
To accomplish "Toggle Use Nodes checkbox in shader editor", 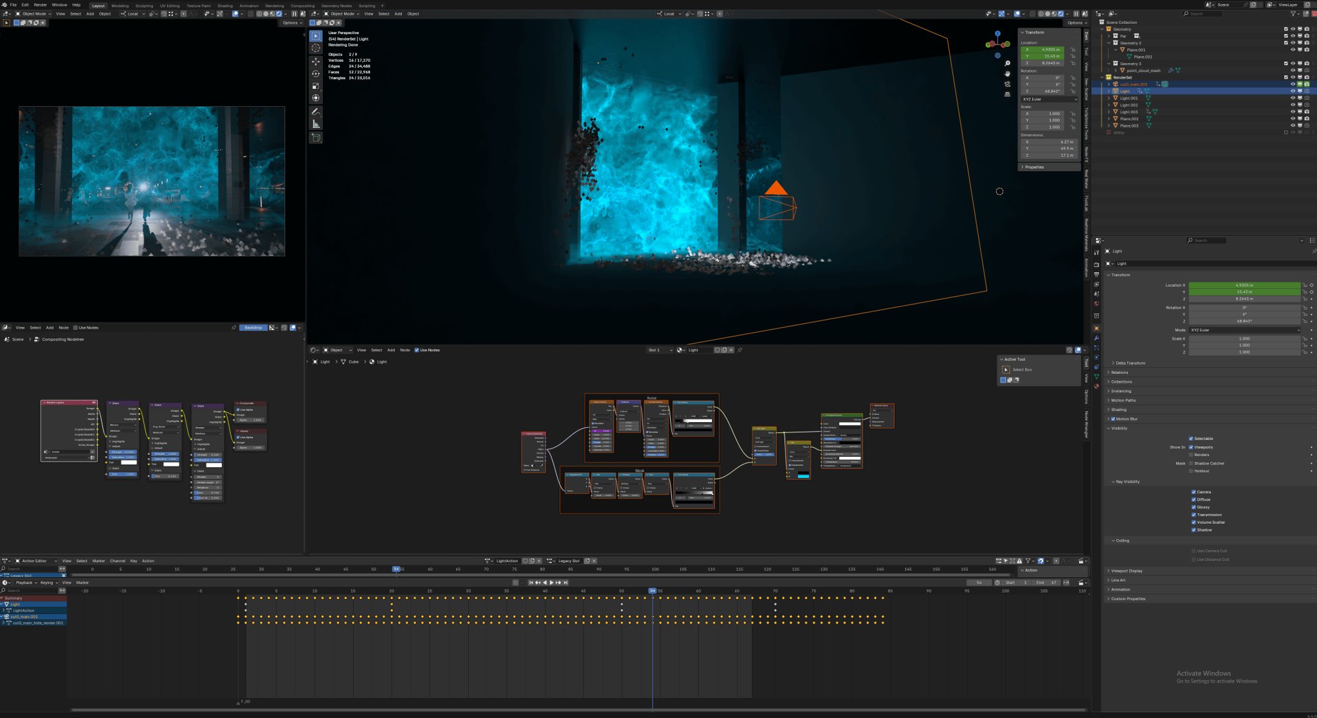I will (x=417, y=350).
